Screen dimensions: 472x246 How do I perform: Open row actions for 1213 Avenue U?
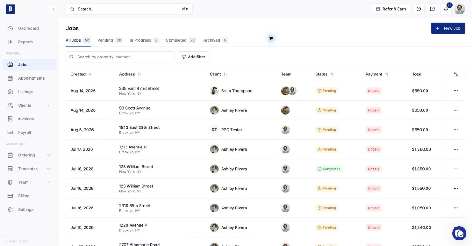tap(456, 149)
